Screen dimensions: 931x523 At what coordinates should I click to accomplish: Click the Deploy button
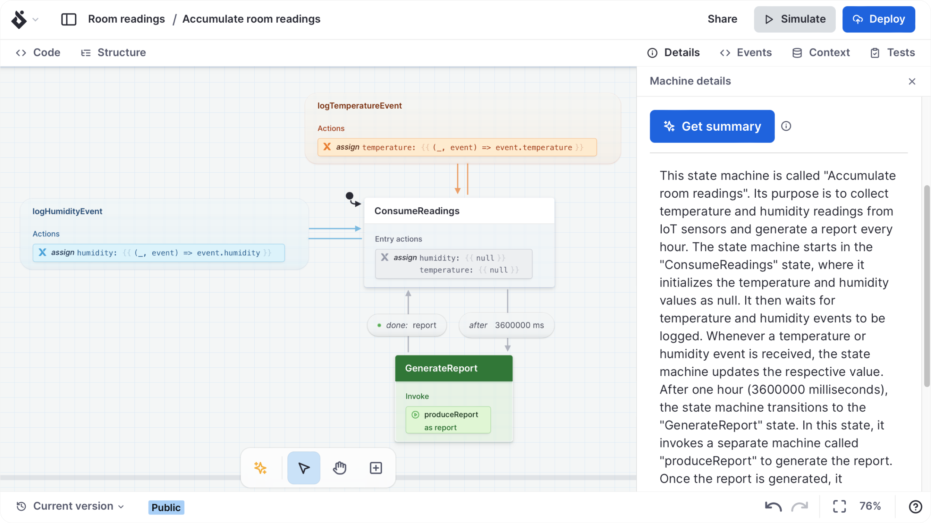pos(878,19)
